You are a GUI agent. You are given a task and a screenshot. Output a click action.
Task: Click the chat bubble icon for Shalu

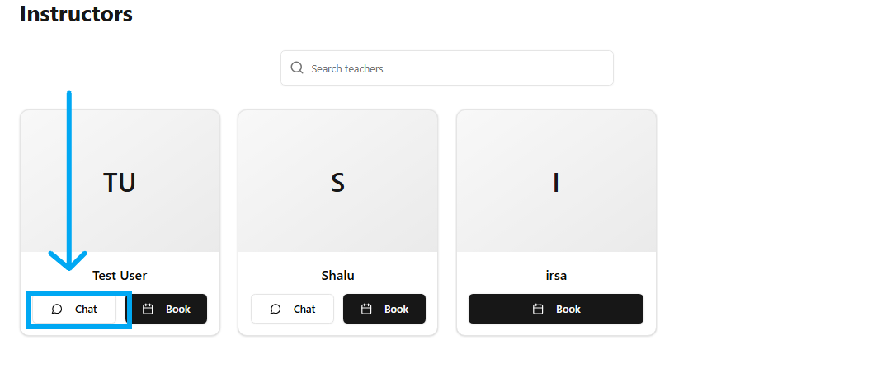(x=276, y=310)
